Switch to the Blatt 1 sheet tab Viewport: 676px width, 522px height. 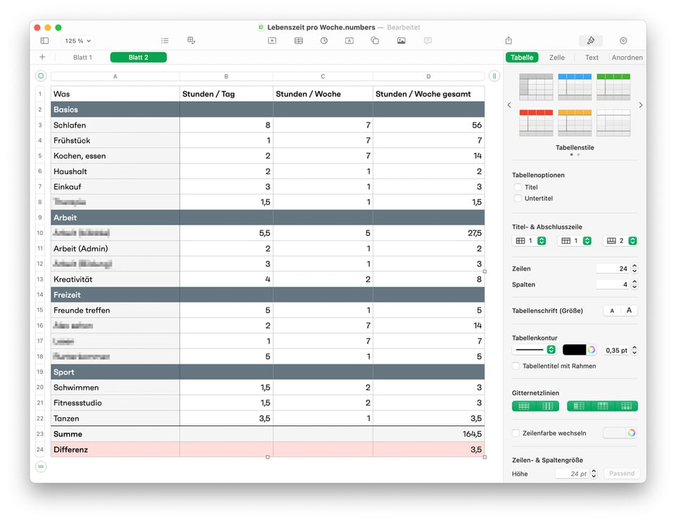coord(82,57)
